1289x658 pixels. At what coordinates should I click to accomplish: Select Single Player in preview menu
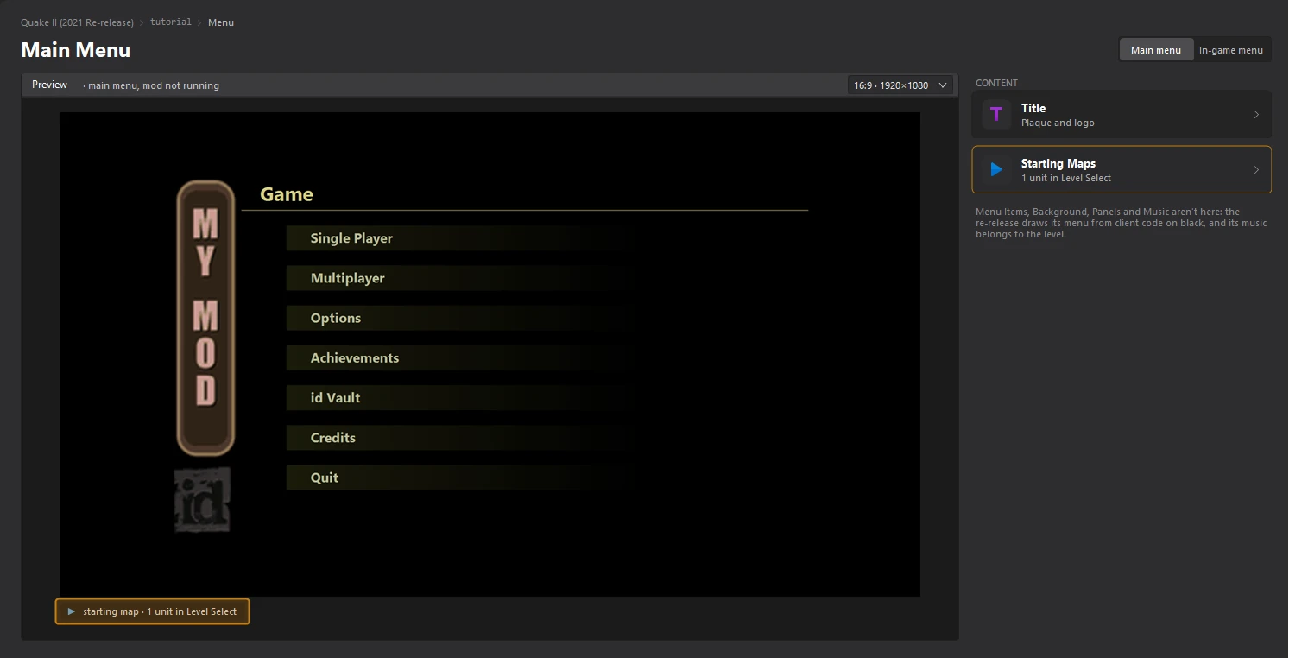tap(459, 238)
